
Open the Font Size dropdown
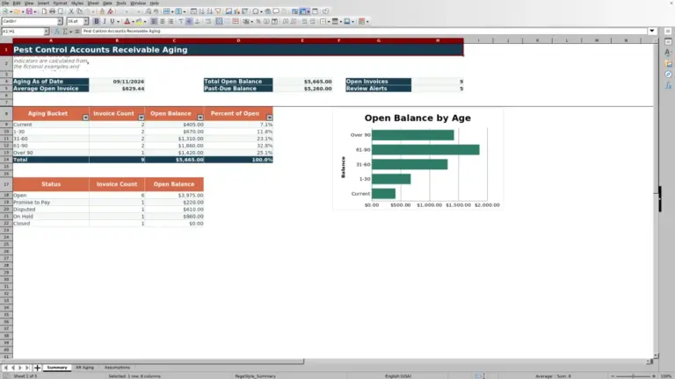(85, 21)
